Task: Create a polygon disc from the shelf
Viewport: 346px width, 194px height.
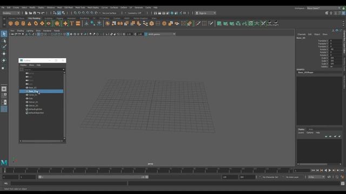Action: coord(48,23)
